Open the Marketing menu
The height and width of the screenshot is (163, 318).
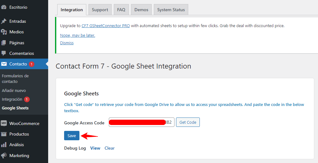(x=19, y=156)
